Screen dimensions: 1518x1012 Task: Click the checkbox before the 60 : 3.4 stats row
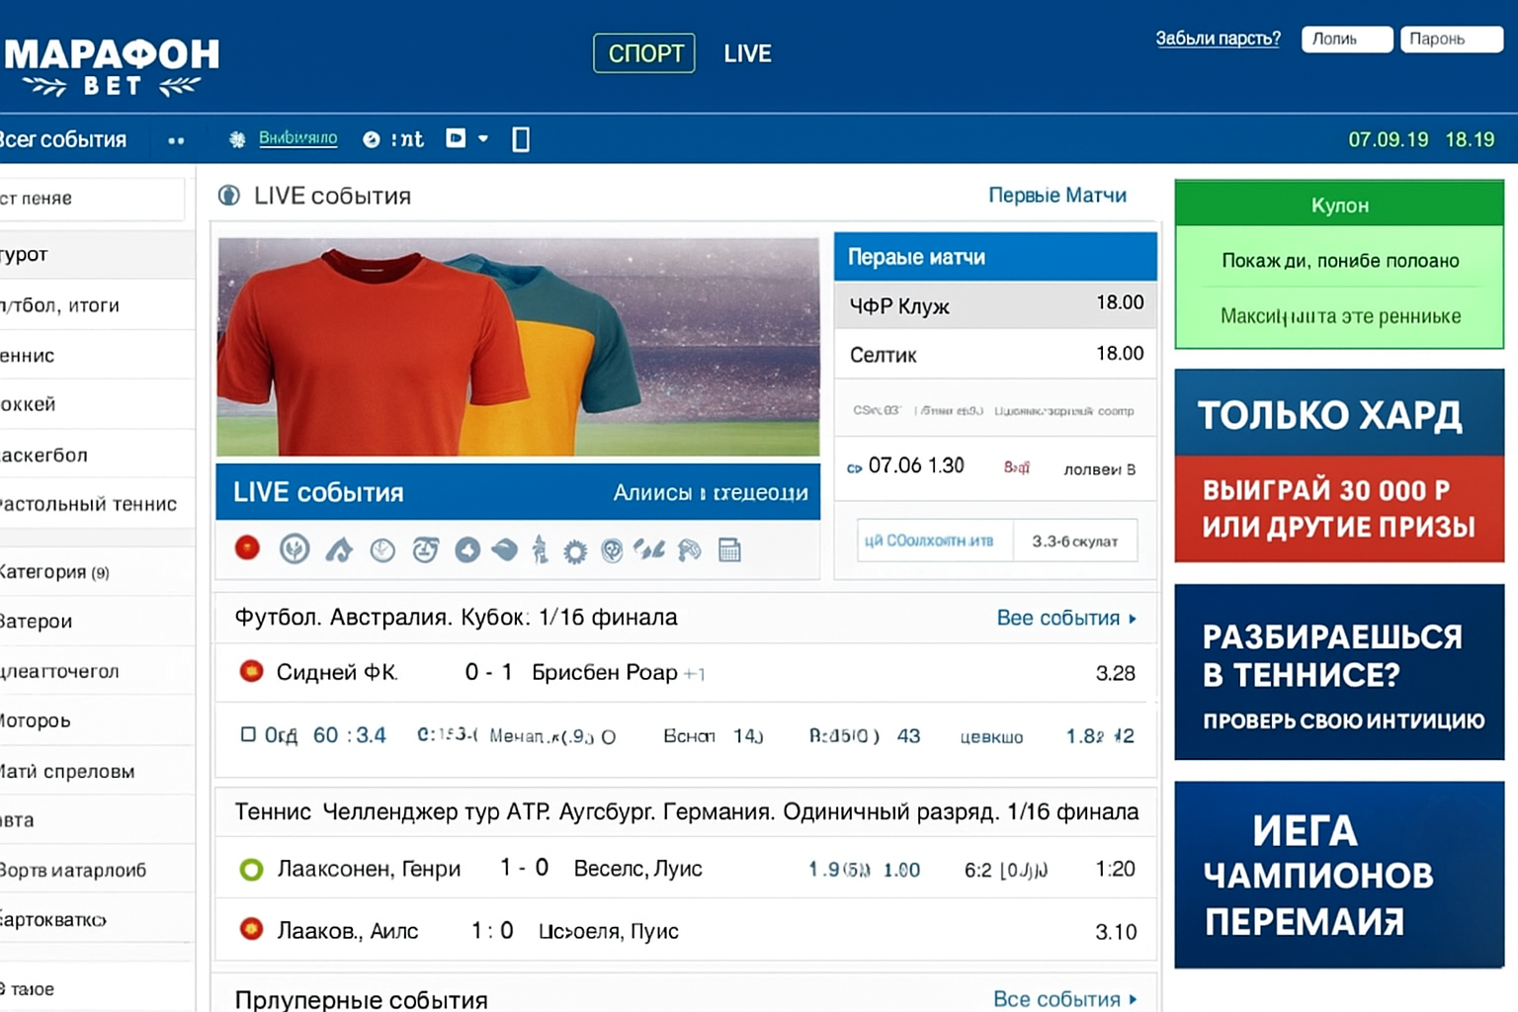pyautogui.click(x=249, y=734)
